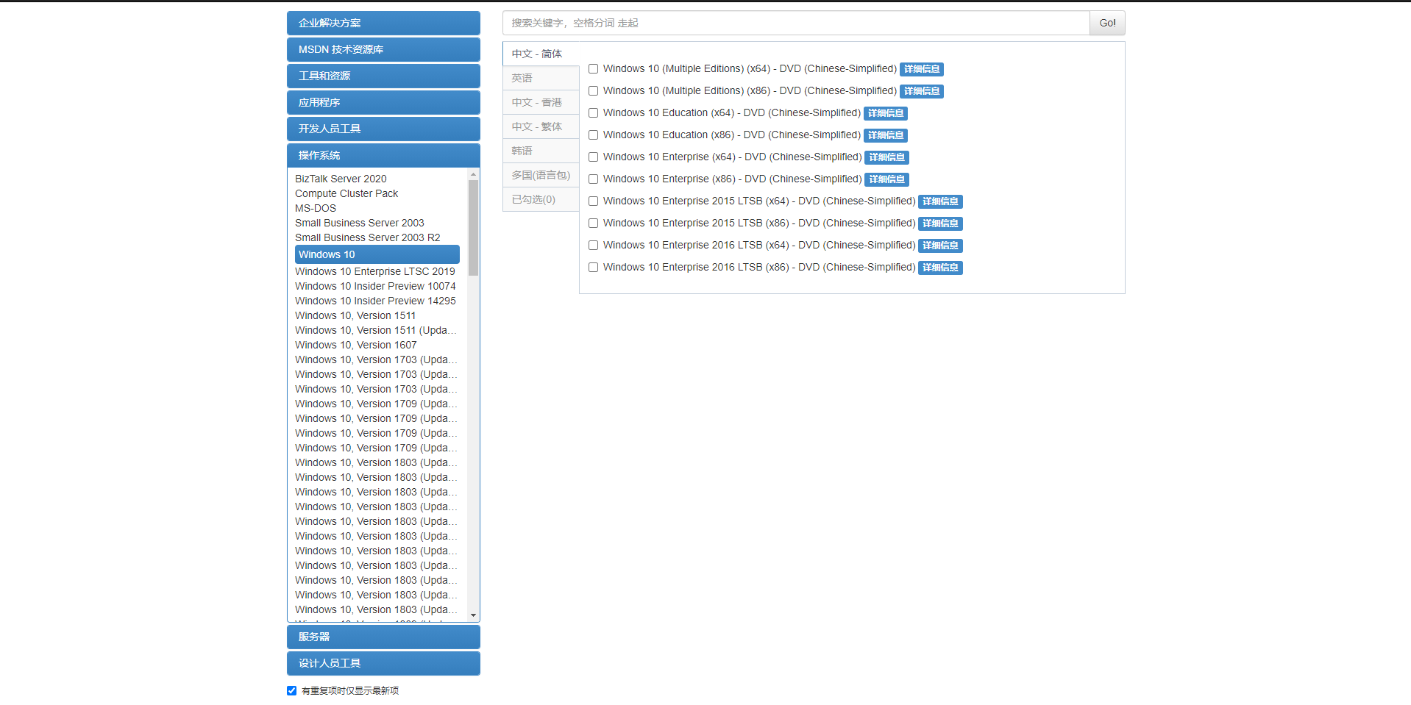Expand 企业解决方案 section

coord(383,23)
